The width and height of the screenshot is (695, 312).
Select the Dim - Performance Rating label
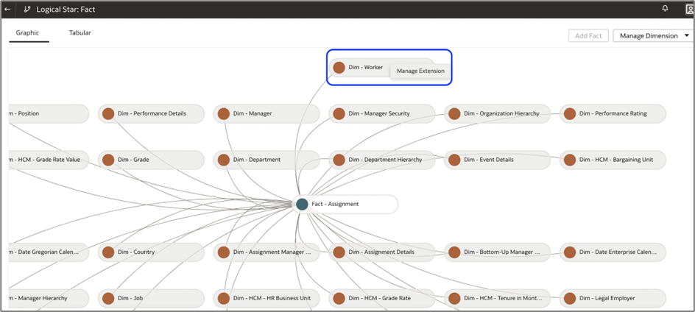[x=613, y=113]
